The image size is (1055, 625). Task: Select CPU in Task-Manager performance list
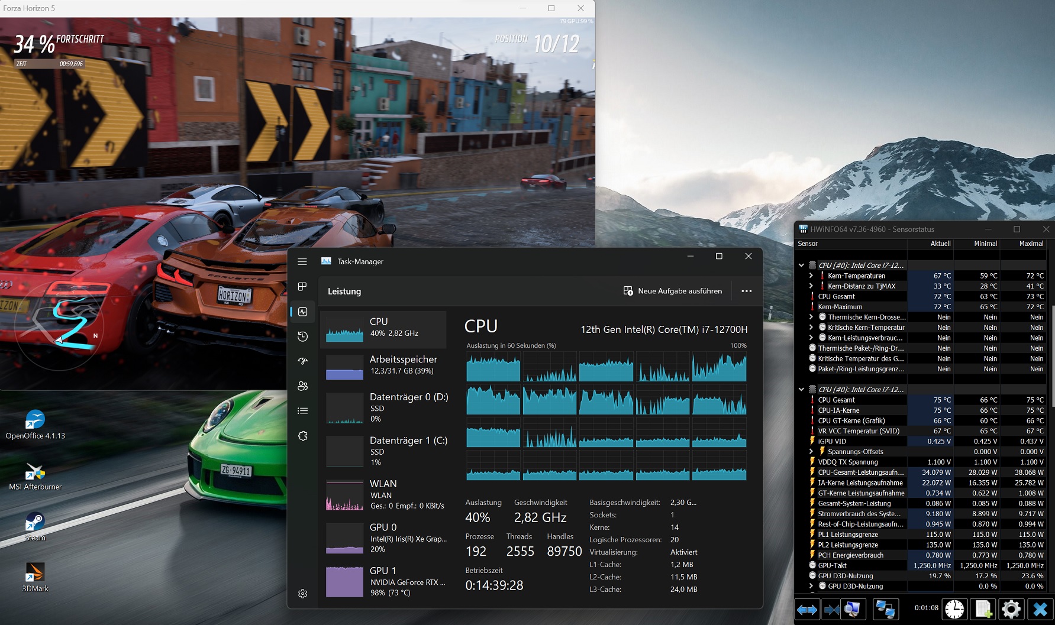tap(383, 329)
